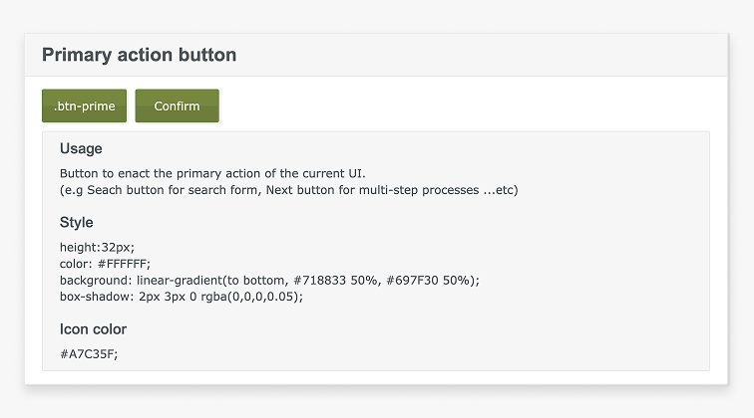This screenshot has height=418, width=754.
Task: Click the 'multi-step processes ...etc)' text
Action: click(439, 190)
